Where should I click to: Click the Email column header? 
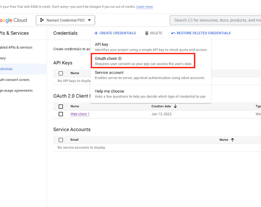coord(74,140)
